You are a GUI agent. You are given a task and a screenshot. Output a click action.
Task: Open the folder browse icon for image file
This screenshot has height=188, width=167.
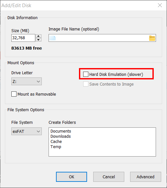point(152,38)
